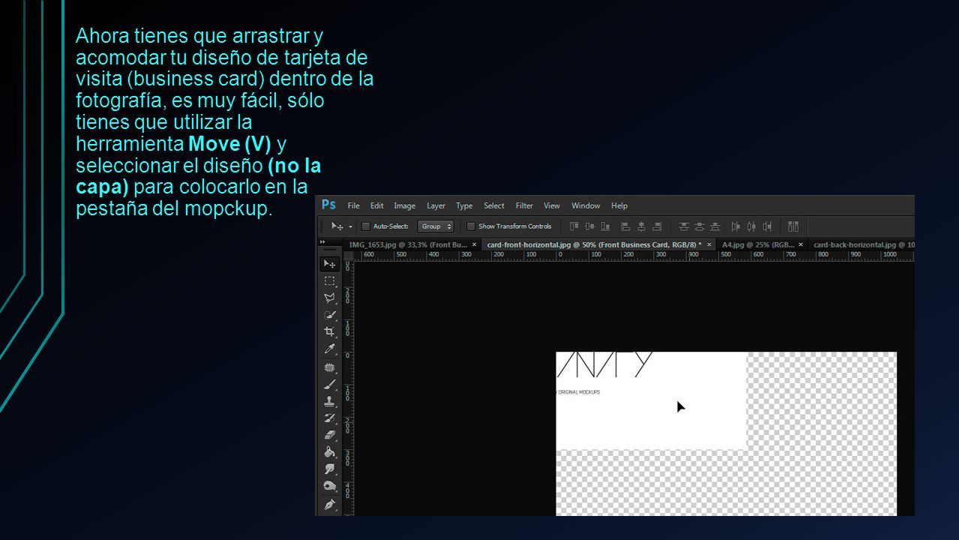The image size is (959, 540).
Task: Select the Crop tool
Action: point(329,331)
